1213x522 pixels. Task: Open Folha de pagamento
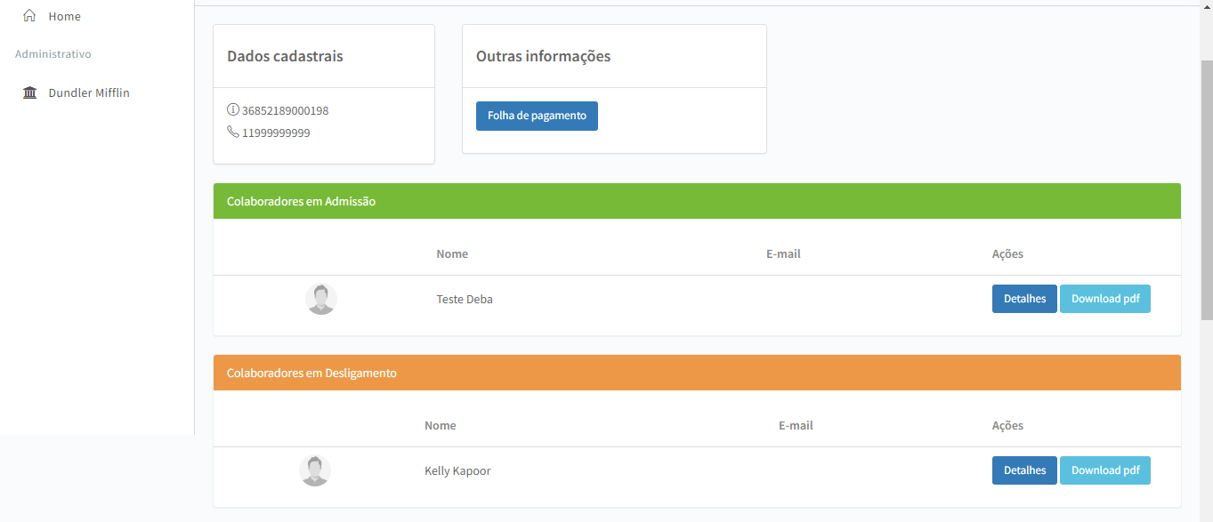[x=537, y=116]
